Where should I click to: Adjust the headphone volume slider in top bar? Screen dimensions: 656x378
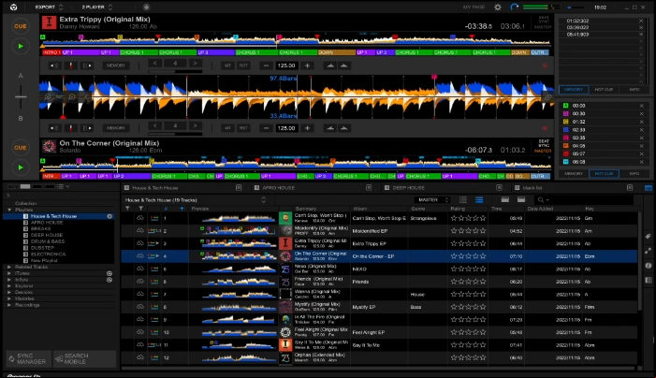(x=577, y=7)
